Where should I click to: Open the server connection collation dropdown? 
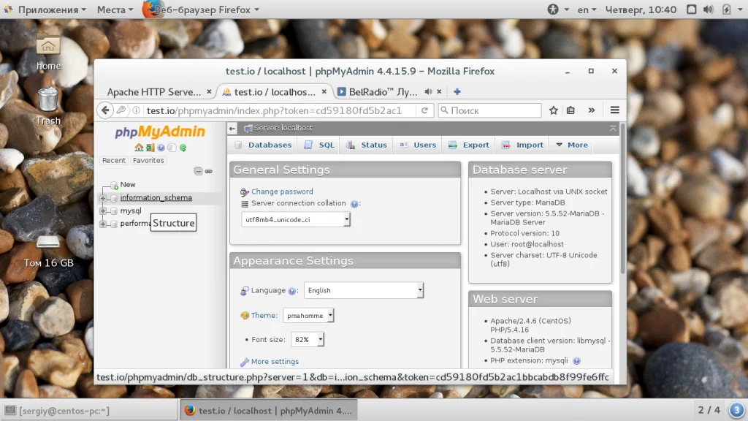point(296,219)
